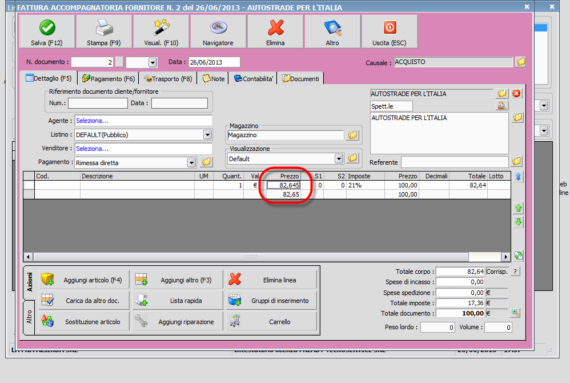Switch to the Pagamento (F6) tab

coord(109,78)
